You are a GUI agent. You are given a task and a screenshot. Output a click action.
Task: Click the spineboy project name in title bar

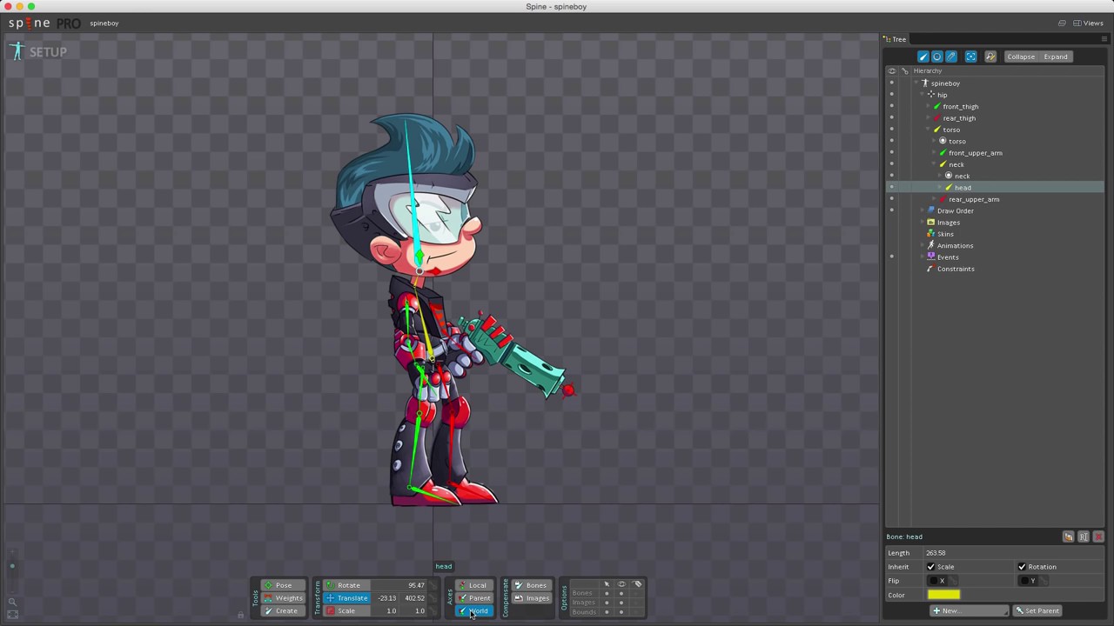(104, 23)
